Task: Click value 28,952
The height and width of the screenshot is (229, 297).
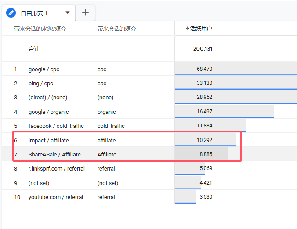Action: point(204,97)
